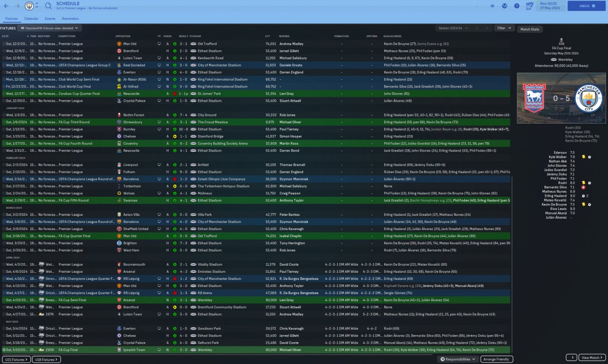This screenshot has width=608, height=364.
Task: Go to previous season with left chevron
Action: [476, 28]
